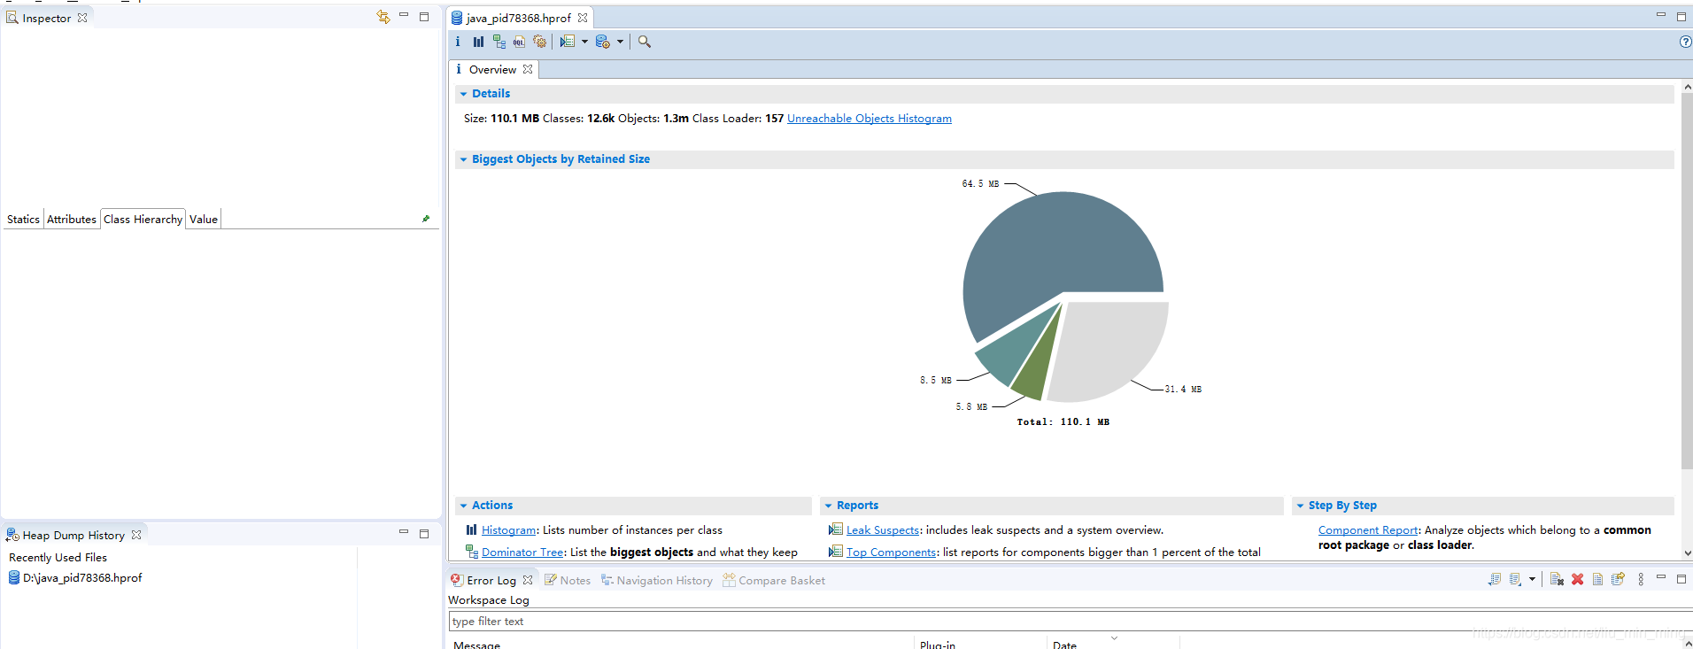The width and height of the screenshot is (1693, 649).
Task: Collapse the Reports section
Action: click(828, 506)
